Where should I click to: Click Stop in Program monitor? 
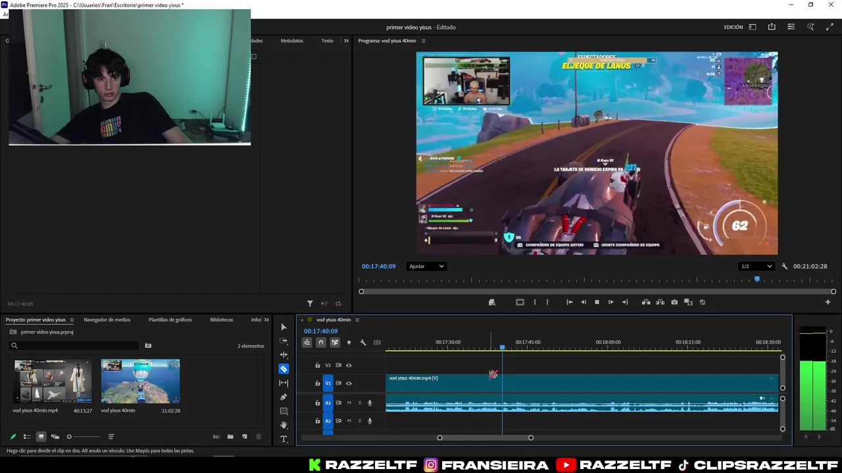(597, 302)
